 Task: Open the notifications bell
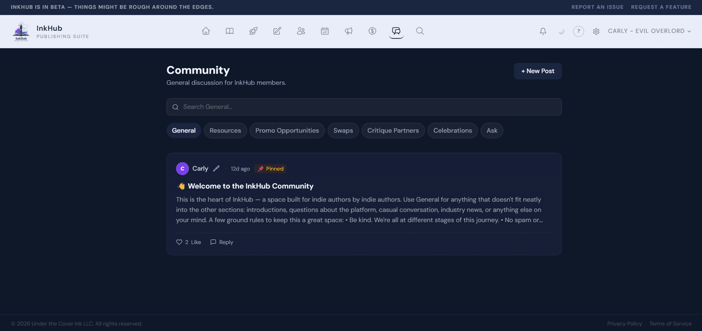click(543, 32)
